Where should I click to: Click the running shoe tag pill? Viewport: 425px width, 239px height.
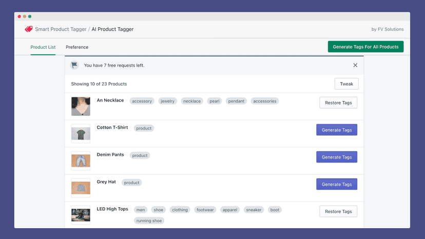coord(149,221)
